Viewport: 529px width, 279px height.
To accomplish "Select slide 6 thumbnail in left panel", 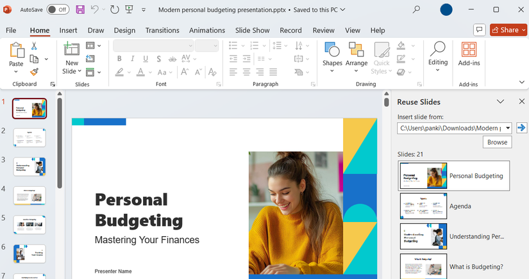I will (29, 254).
